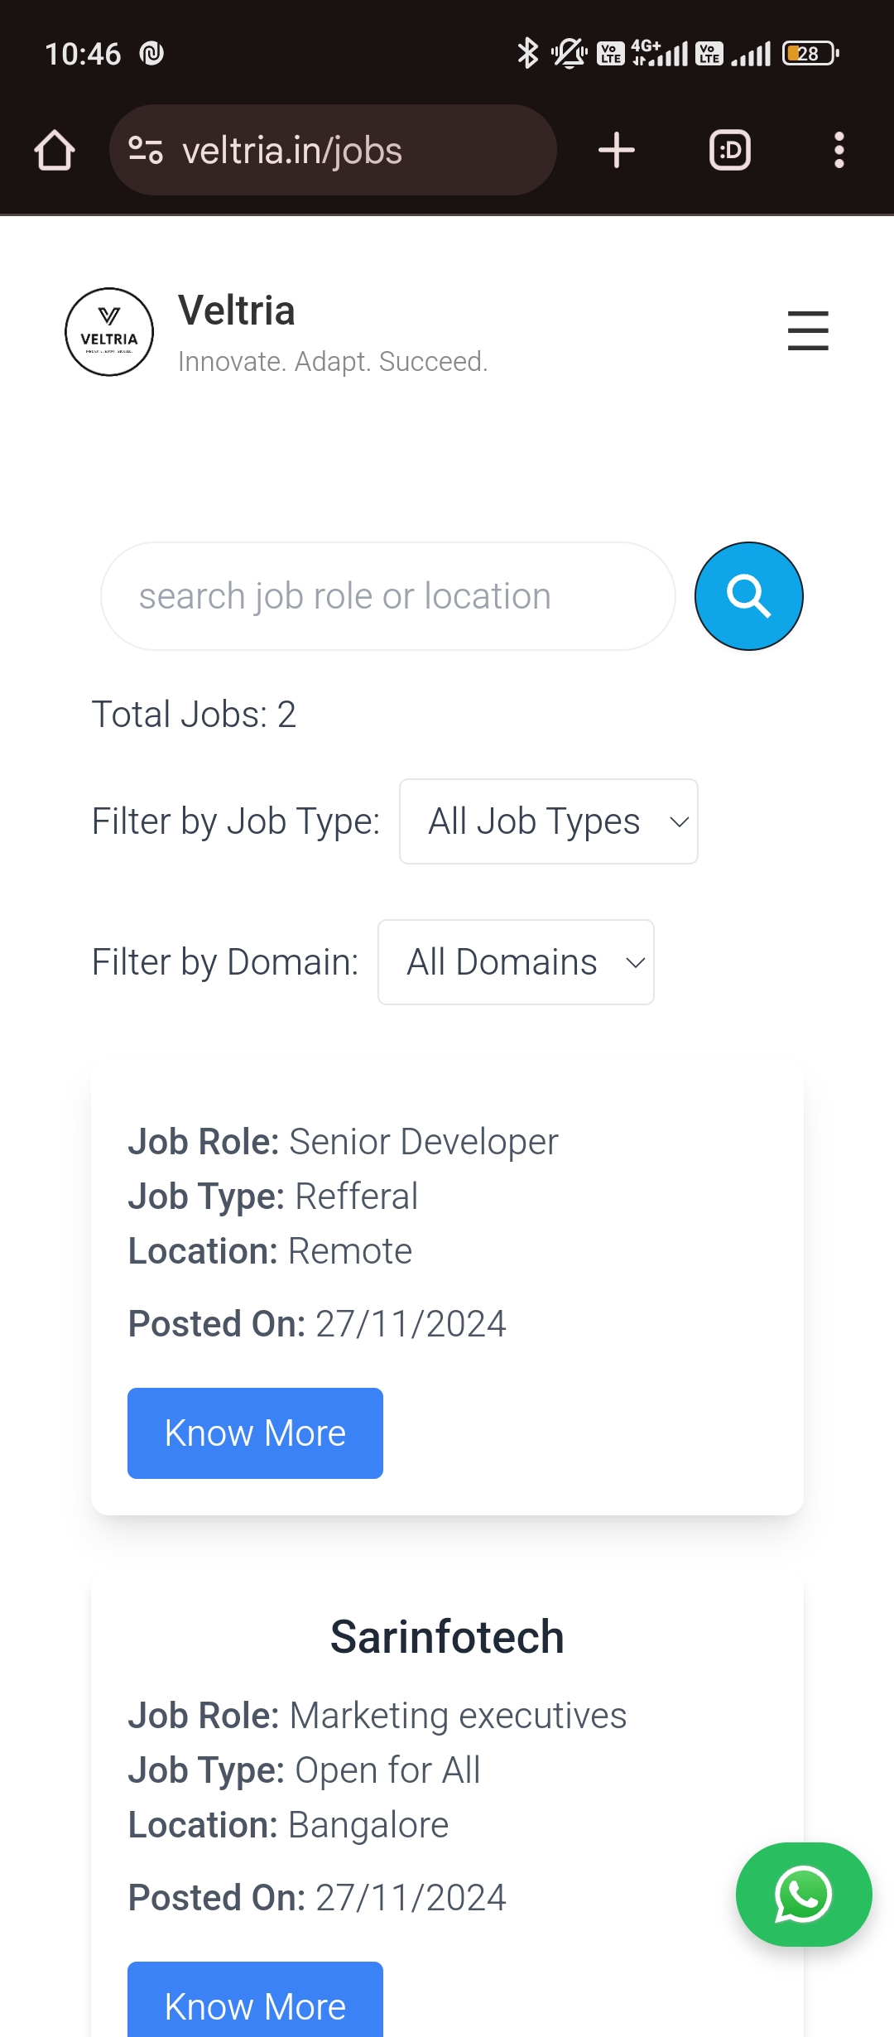Image resolution: width=894 pixels, height=2037 pixels.
Task: Open the hamburger navigation menu
Action: click(808, 330)
